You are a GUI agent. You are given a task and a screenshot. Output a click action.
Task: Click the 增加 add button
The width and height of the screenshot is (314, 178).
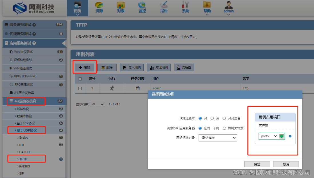click(x=85, y=67)
